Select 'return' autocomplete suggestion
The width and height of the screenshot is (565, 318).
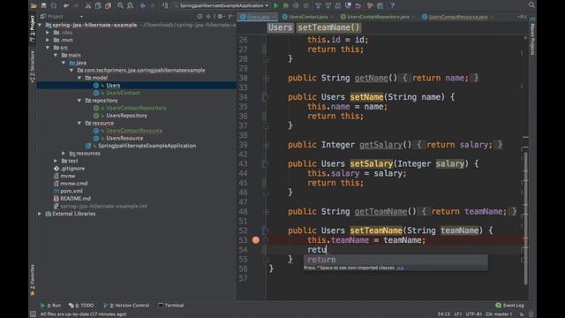point(395,260)
